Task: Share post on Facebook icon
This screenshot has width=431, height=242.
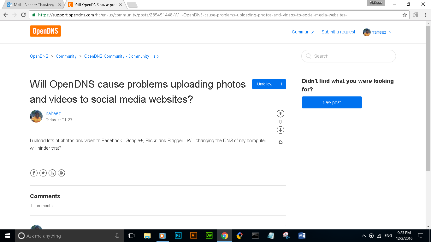Action: point(34,173)
